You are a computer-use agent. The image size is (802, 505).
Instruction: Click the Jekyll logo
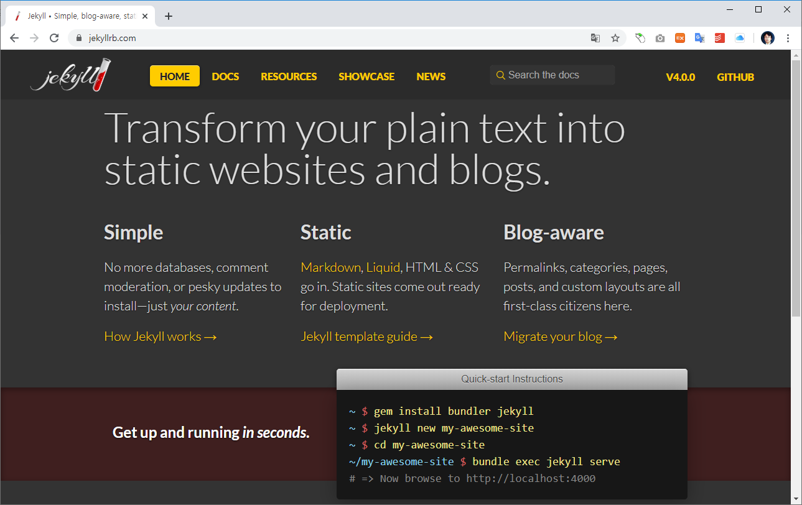pos(72,76)
